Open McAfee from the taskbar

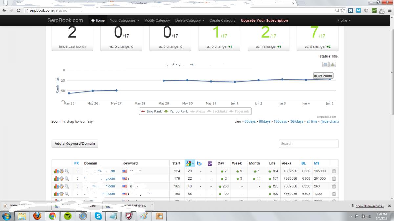click(x=129, y=216)
